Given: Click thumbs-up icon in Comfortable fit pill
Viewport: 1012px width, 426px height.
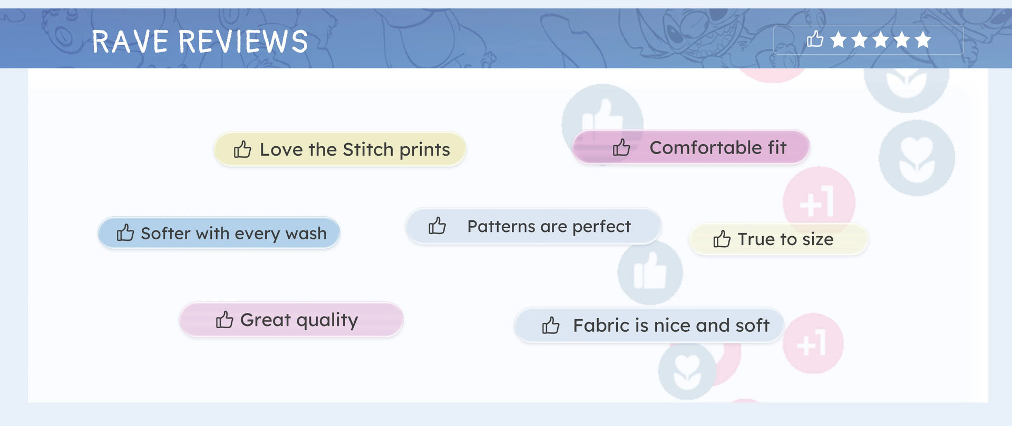Looking at the screenshot, I should [x=621, y=148].
